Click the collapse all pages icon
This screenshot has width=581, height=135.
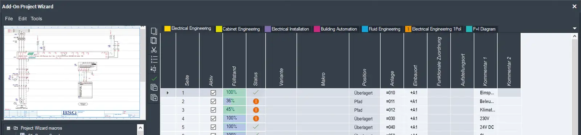[x=154, y=87]
